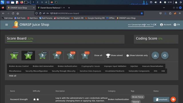The width and height of the screenshot is (183, 103).
Task: Close the OWASP Juice Shop tab
Action: 34,8
